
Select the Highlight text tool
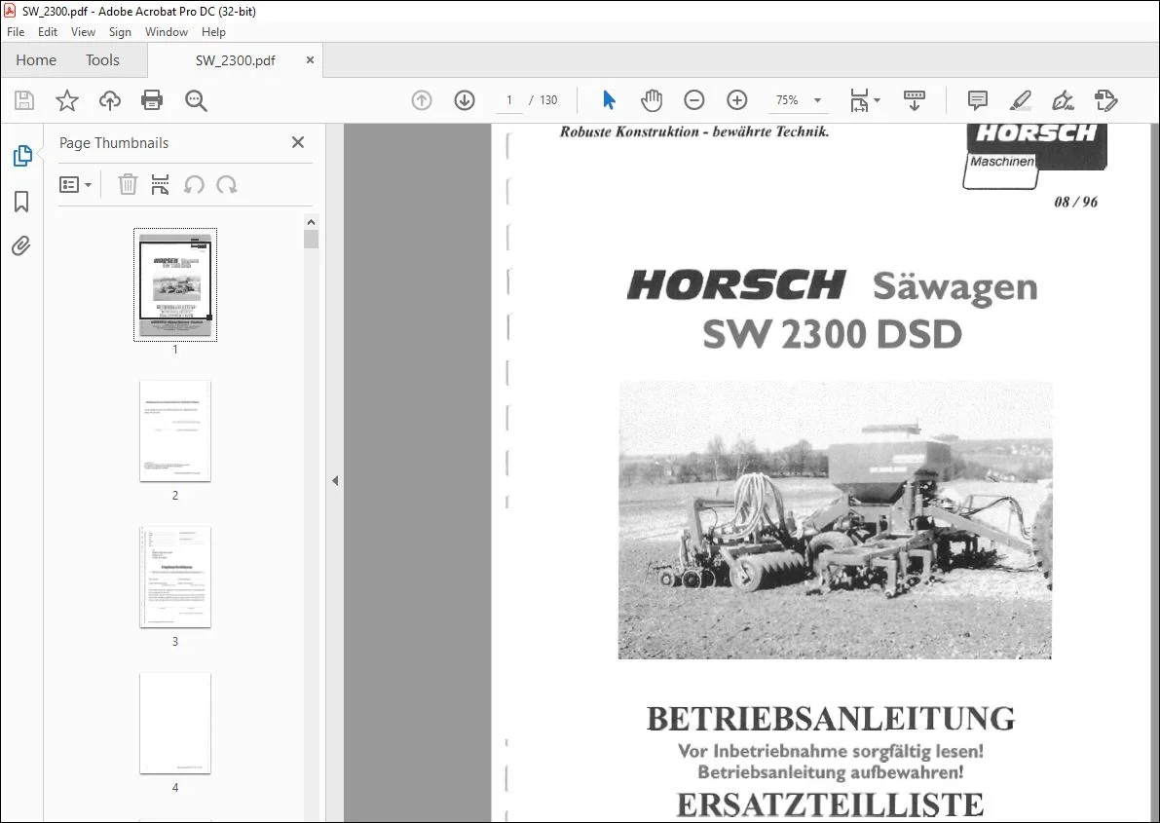click(x=1020, y=100)
